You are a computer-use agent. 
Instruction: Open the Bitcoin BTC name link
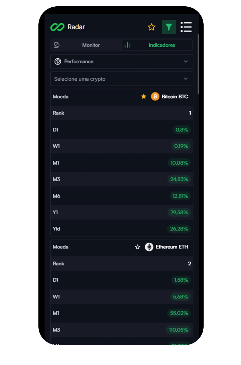coord(175,97)
